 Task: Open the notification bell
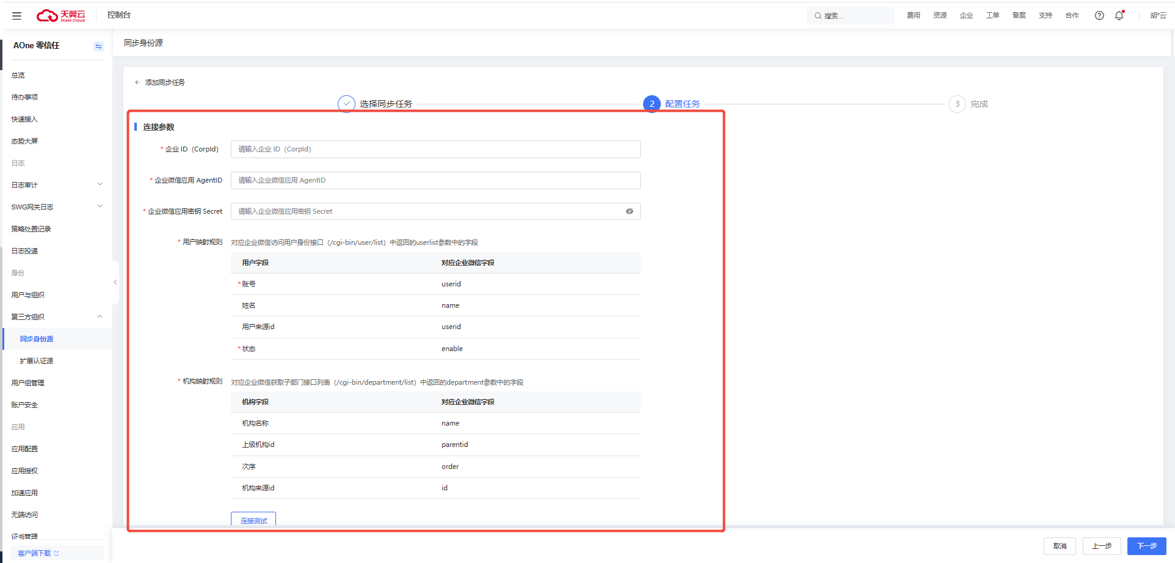[1119, 16]
